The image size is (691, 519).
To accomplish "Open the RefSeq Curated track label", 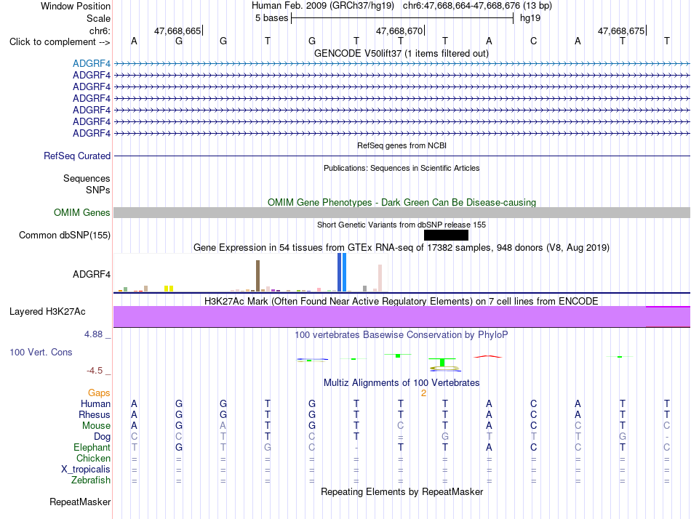I will [77, 156].
